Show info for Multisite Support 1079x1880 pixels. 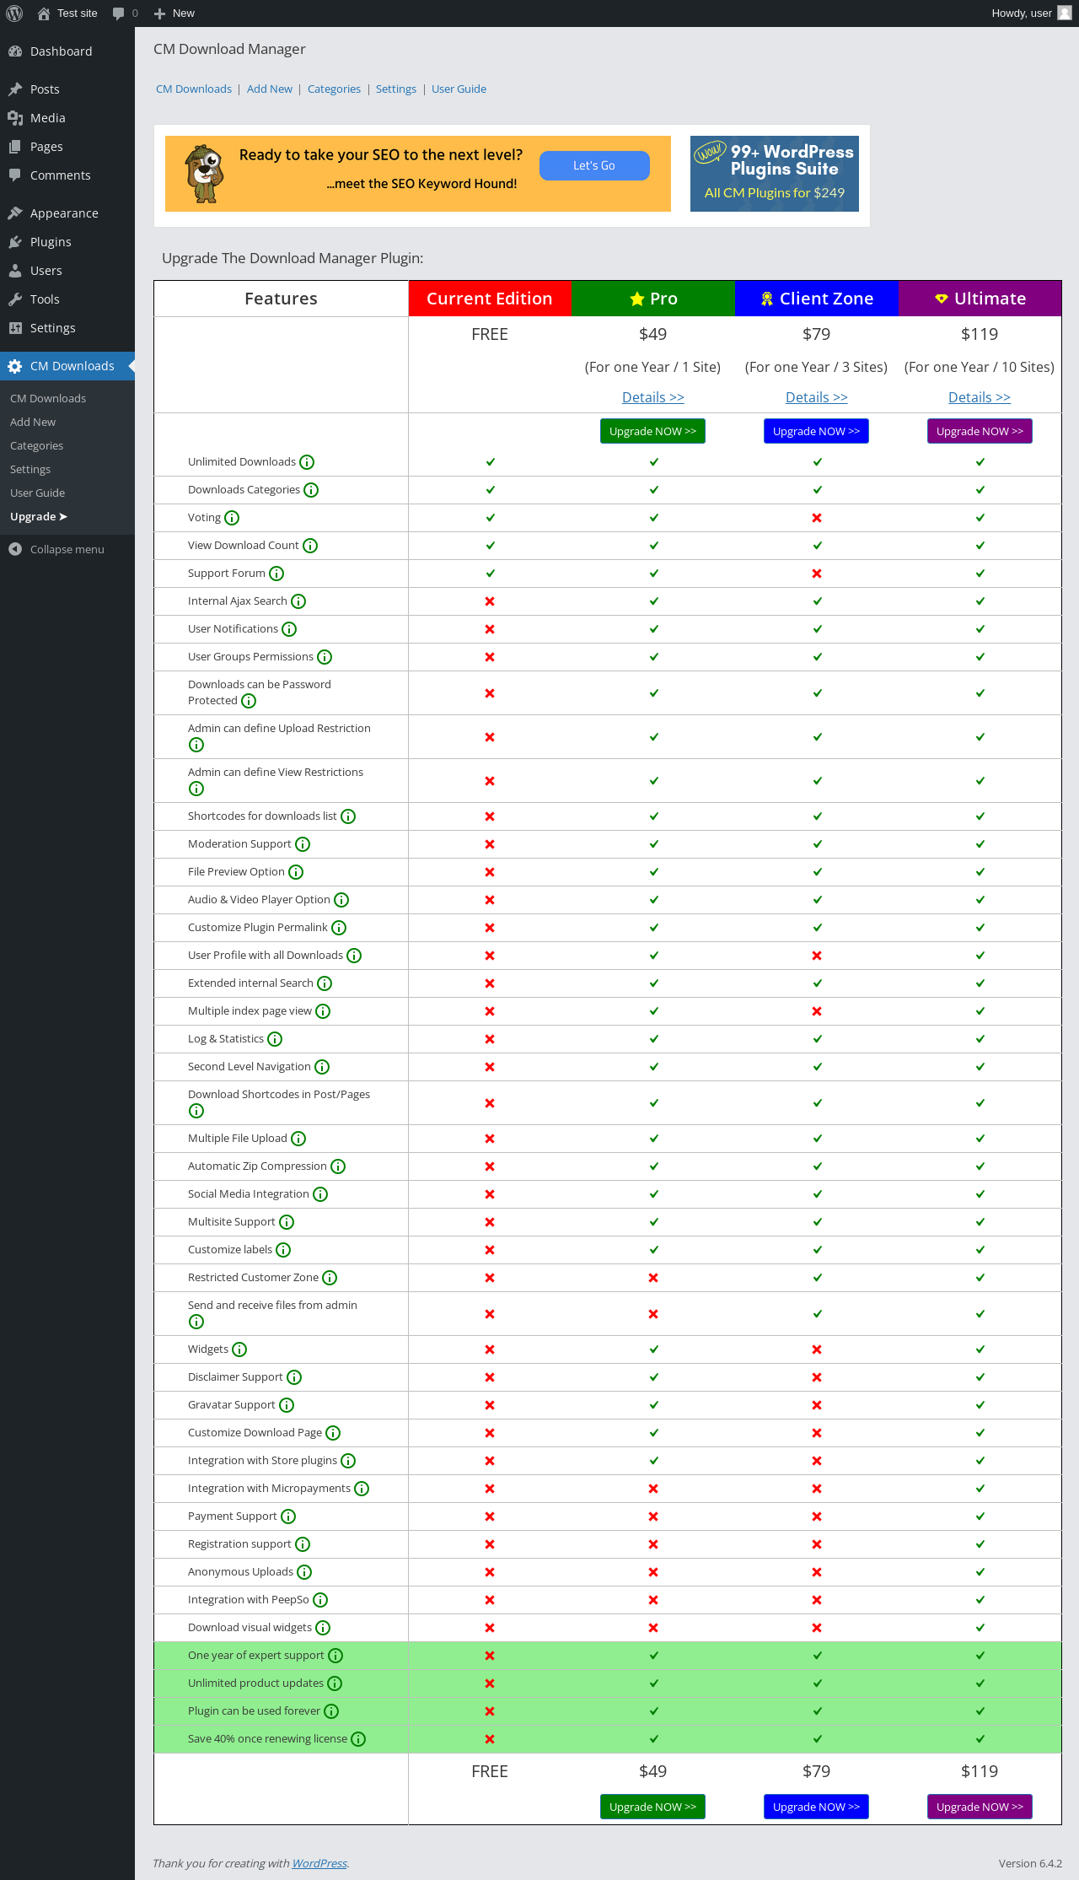[287, 1222]
